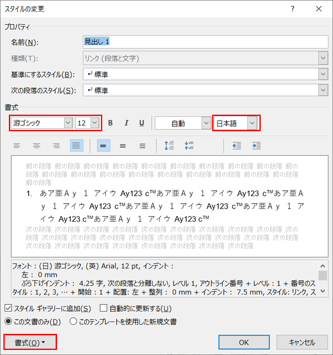Screen dimensions: 333x355
Task: Align paragraph text left
Action: coord(17,146)
